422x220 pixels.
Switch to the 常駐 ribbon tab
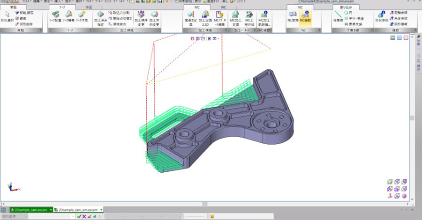click(x=14, y=7)
